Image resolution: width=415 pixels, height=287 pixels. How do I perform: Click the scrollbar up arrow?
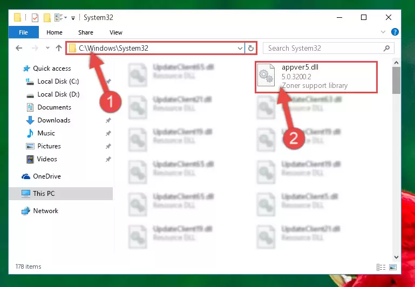[x=396, y=63]
